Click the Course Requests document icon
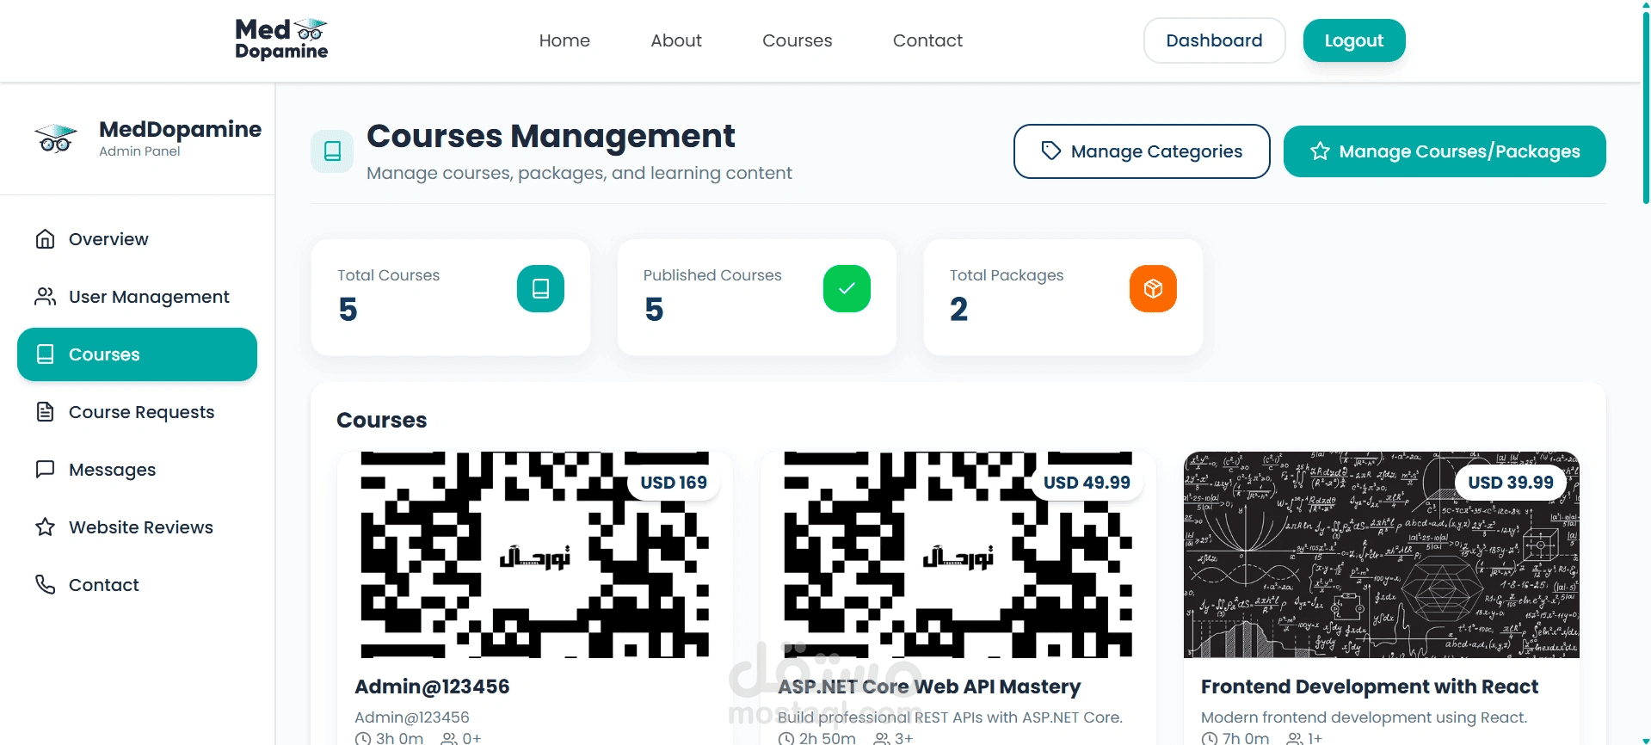Screen dimensions: 1651x745 46,412
